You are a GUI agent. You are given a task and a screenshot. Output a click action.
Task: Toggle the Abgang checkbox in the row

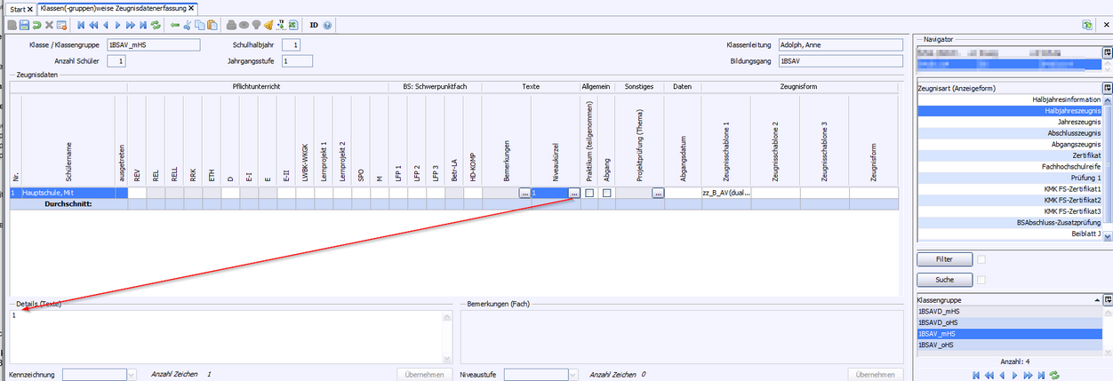click(x=606, y=193)
